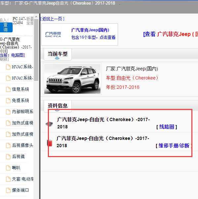198x199 pixels.
Task: Click the 查询 search button
Action: (6, 27)
